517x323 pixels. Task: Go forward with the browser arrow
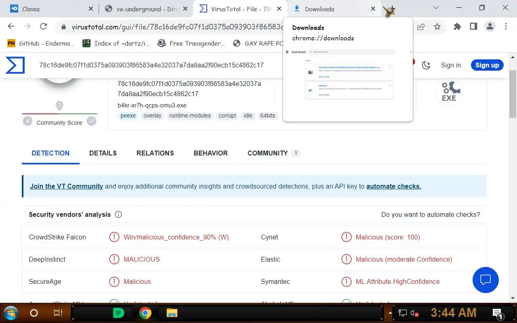point(27,27)
